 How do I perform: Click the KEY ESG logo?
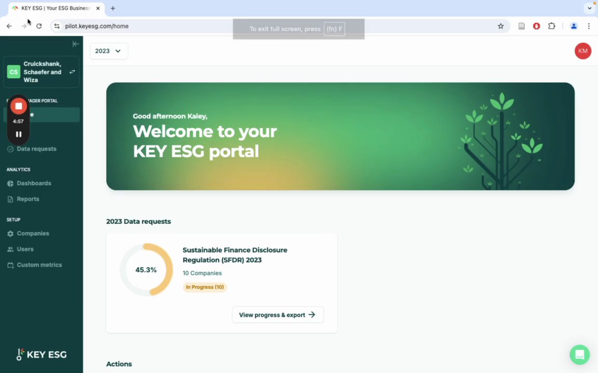(42, 354)
